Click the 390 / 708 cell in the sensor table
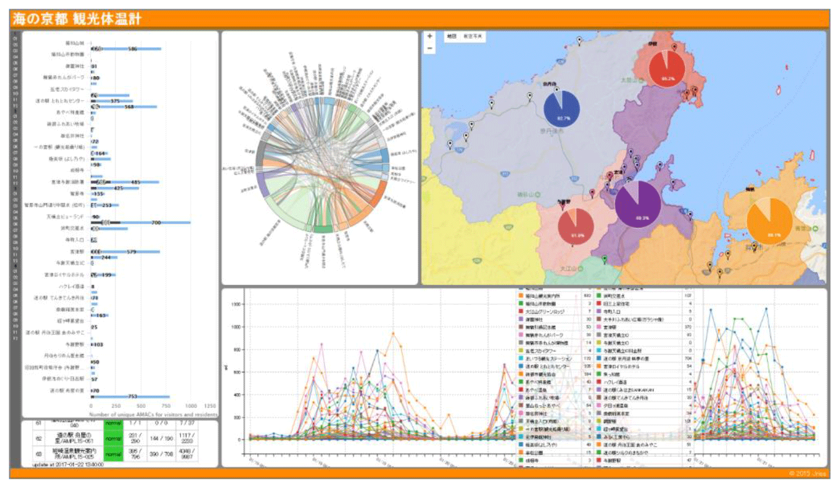Screen dimensions: 838x490 161,454
